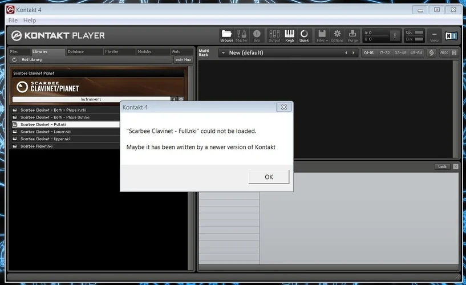The width and height of the screenshot is (466, 285).
Task: Open the File menu
Action: [x=13, y=20]
